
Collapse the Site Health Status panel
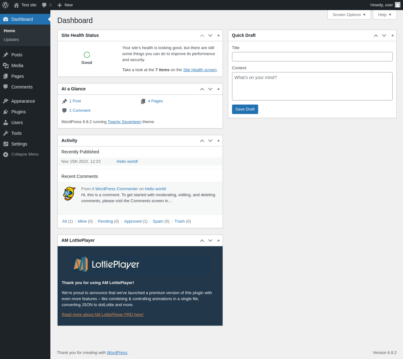219,35
